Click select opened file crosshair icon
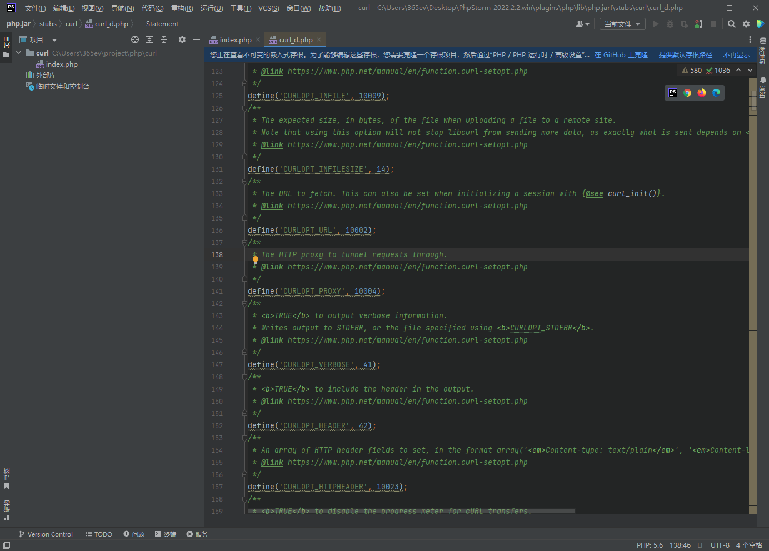 pyautogui.click(x=135, y=39)
